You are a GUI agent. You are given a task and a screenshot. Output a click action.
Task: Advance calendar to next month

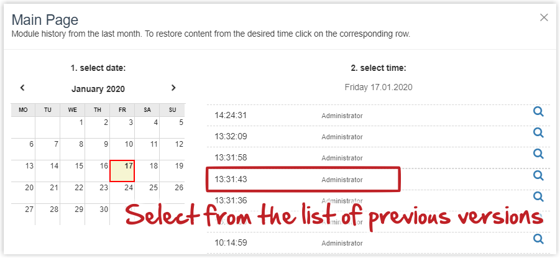coord(173,88)
